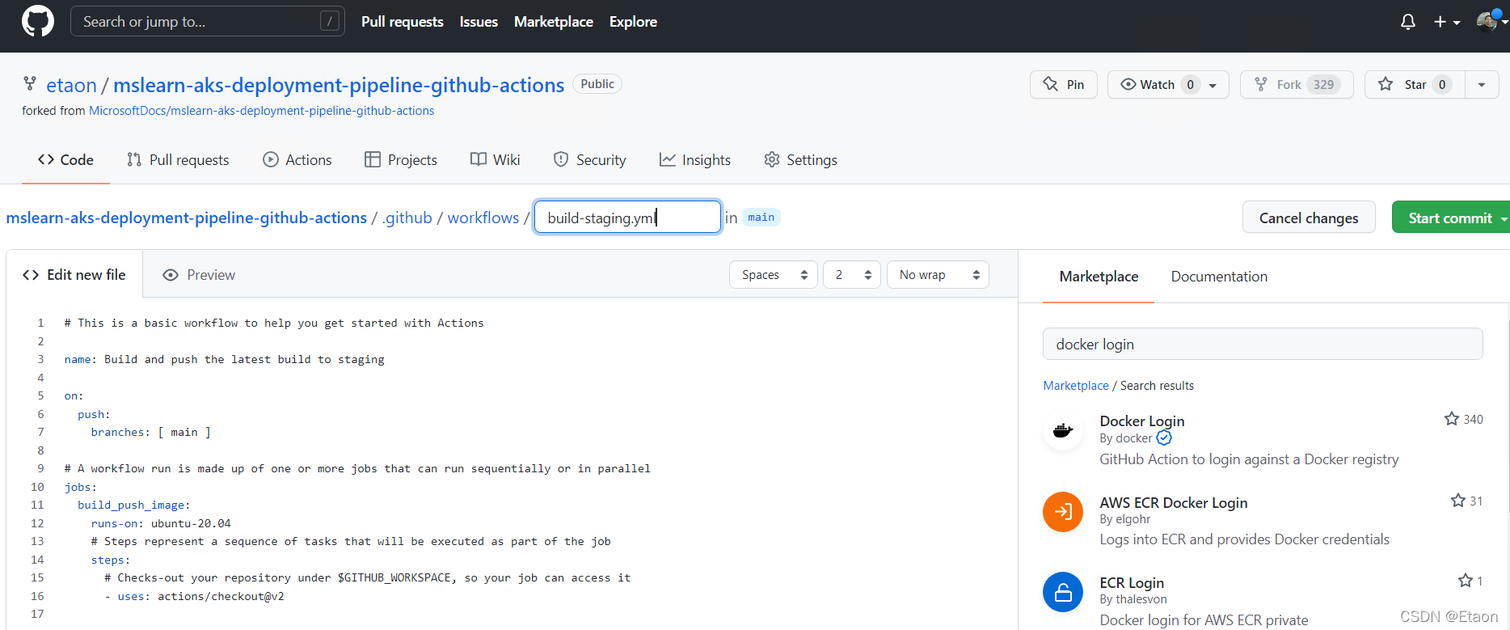Image resolution: width=1510 pixels, height=630 pixels.
Task: Open Explore in the top navigation
Action: [x=633, y=22]
